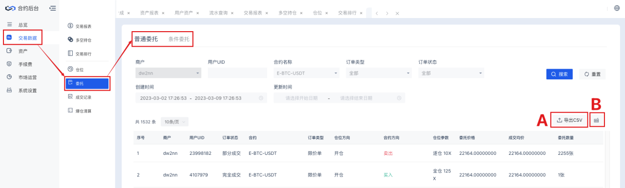Click the 逐仓 10X cell
The width and height of the screenshot is (625, 188).
442,153
